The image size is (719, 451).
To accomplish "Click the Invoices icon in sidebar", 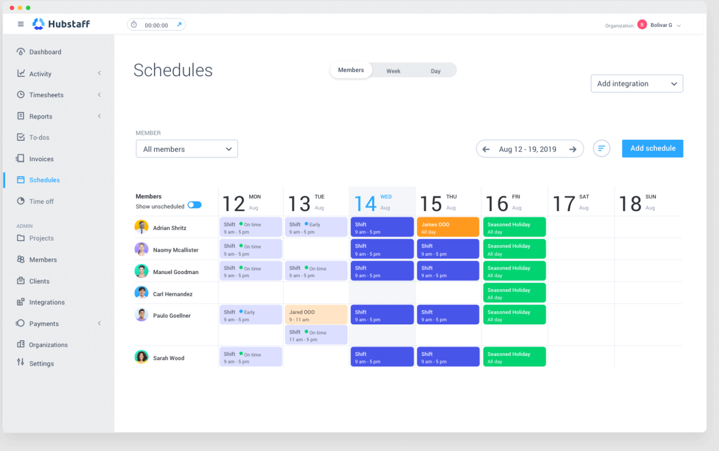I will tap(20, 159).
